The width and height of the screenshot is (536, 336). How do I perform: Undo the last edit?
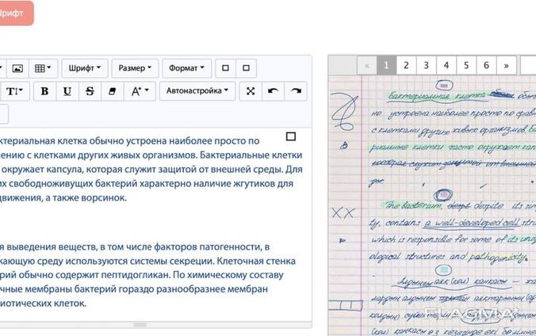pos(273,91)
